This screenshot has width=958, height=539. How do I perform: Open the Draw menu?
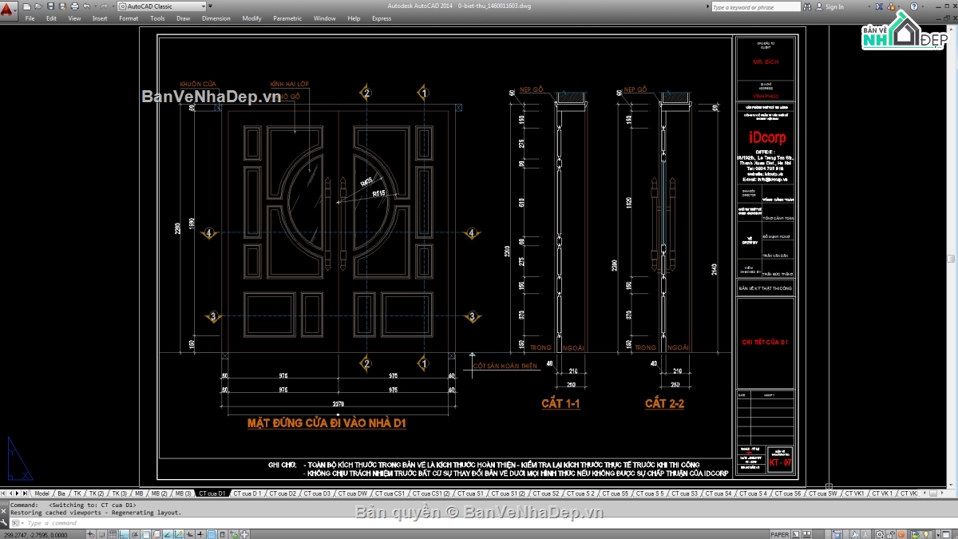(x=184, y=18)
